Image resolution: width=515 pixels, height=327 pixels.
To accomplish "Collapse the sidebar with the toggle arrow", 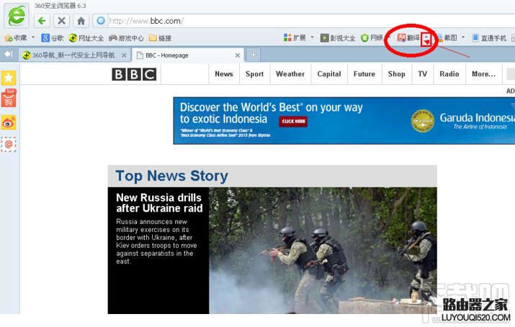I will coord(9,54).
